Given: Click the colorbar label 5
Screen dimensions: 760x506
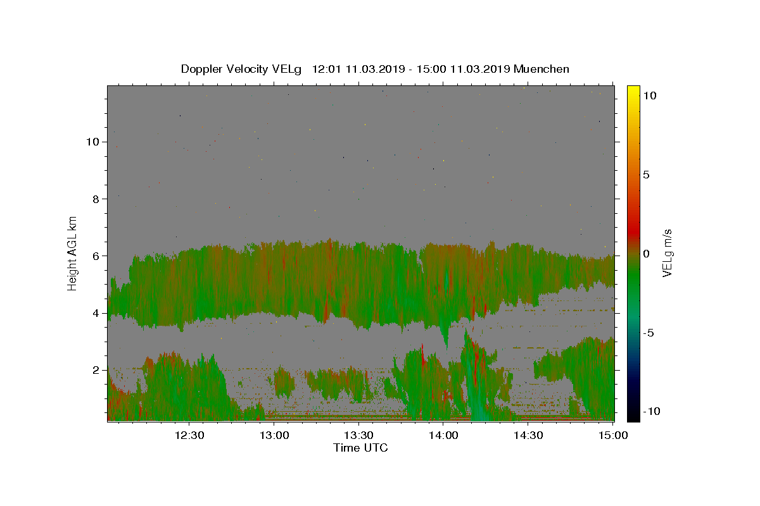Looking at the screenshot, I should coord(646,175).
